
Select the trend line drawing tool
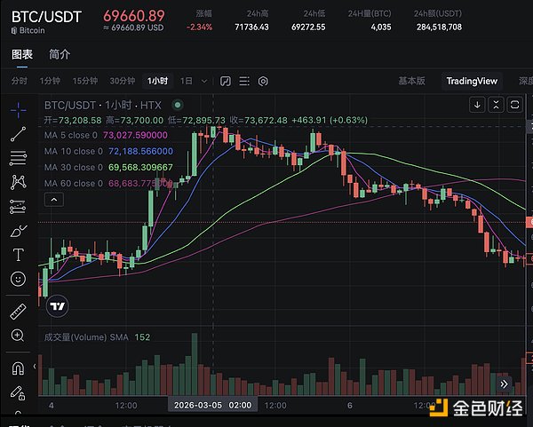click(18, 134)
